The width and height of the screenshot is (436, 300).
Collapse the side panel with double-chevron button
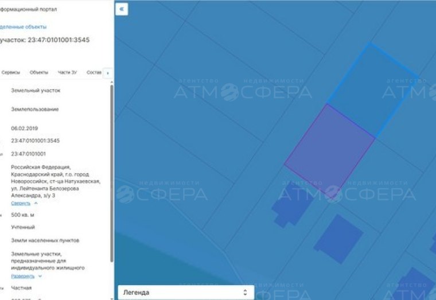(x=122, y=9)
